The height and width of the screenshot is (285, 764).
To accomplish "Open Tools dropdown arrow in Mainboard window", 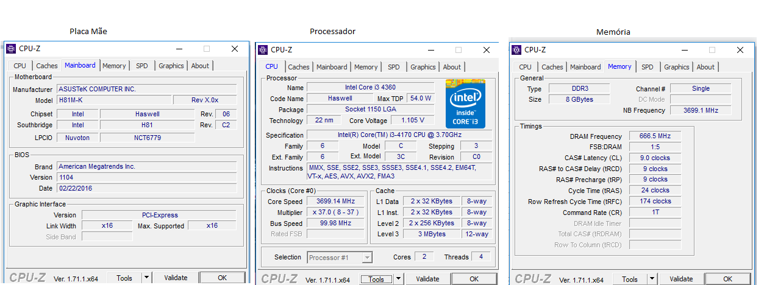I will coord(146,278).
